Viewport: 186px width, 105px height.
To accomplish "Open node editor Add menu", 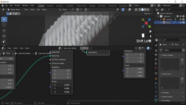I will pyautogui.click(x=22, y=48).
